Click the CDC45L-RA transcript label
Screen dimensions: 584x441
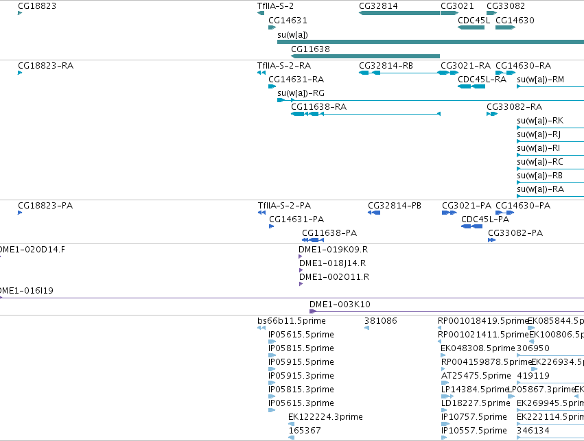[x=482, y=80]
